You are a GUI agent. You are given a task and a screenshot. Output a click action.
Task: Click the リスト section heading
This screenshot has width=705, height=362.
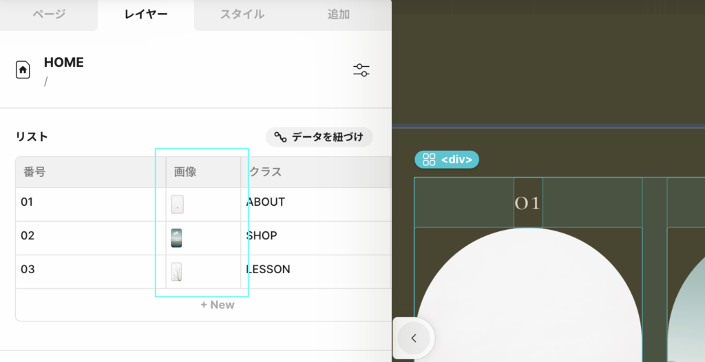tap(32, 137)
